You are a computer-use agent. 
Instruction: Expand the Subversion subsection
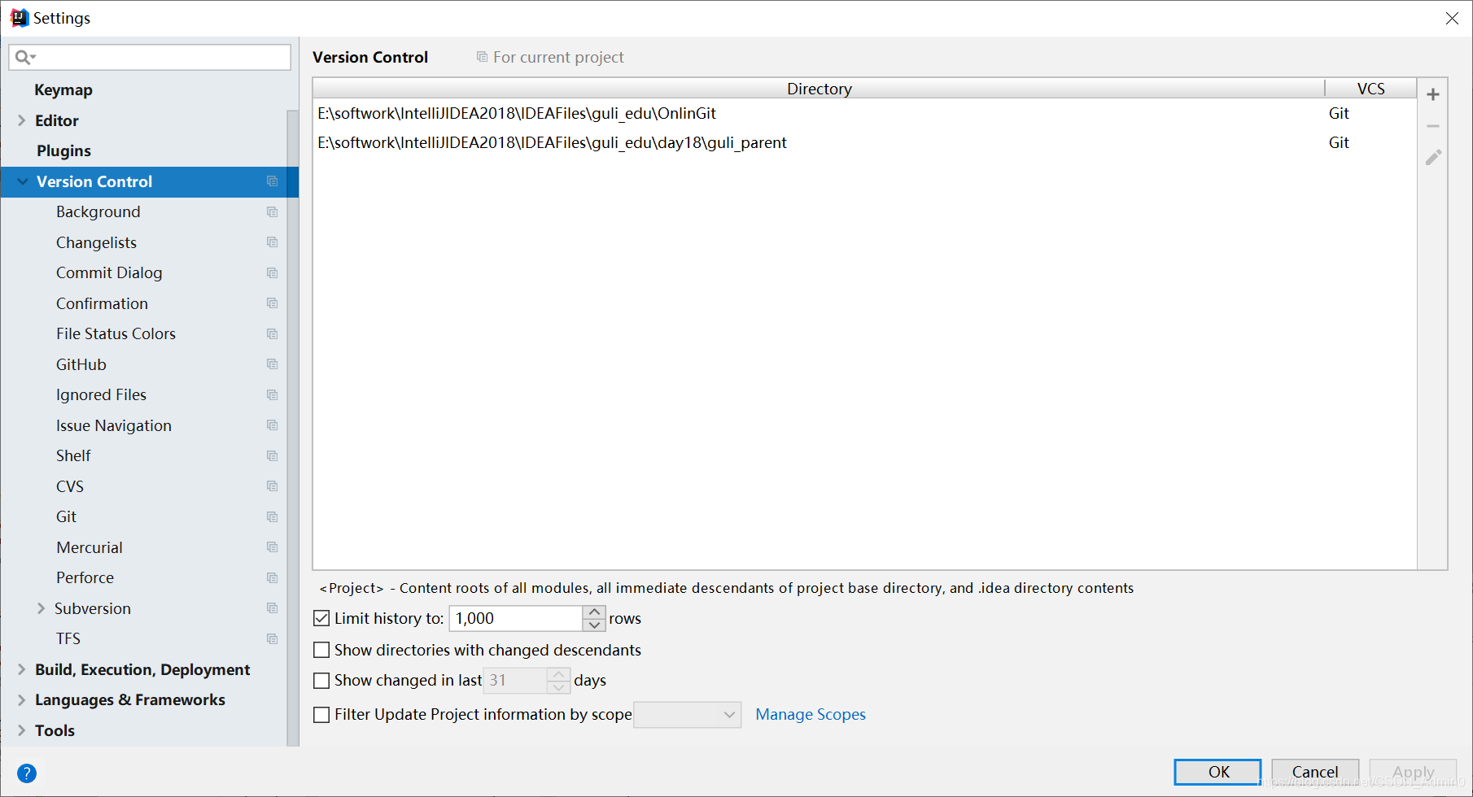click(41, 608)
